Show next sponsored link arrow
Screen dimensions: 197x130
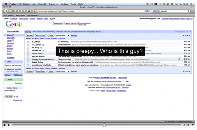tap(190, 32)
